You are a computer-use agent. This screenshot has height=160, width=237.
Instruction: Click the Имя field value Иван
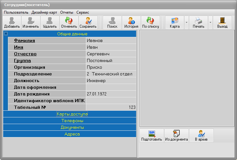click(111, 47)
